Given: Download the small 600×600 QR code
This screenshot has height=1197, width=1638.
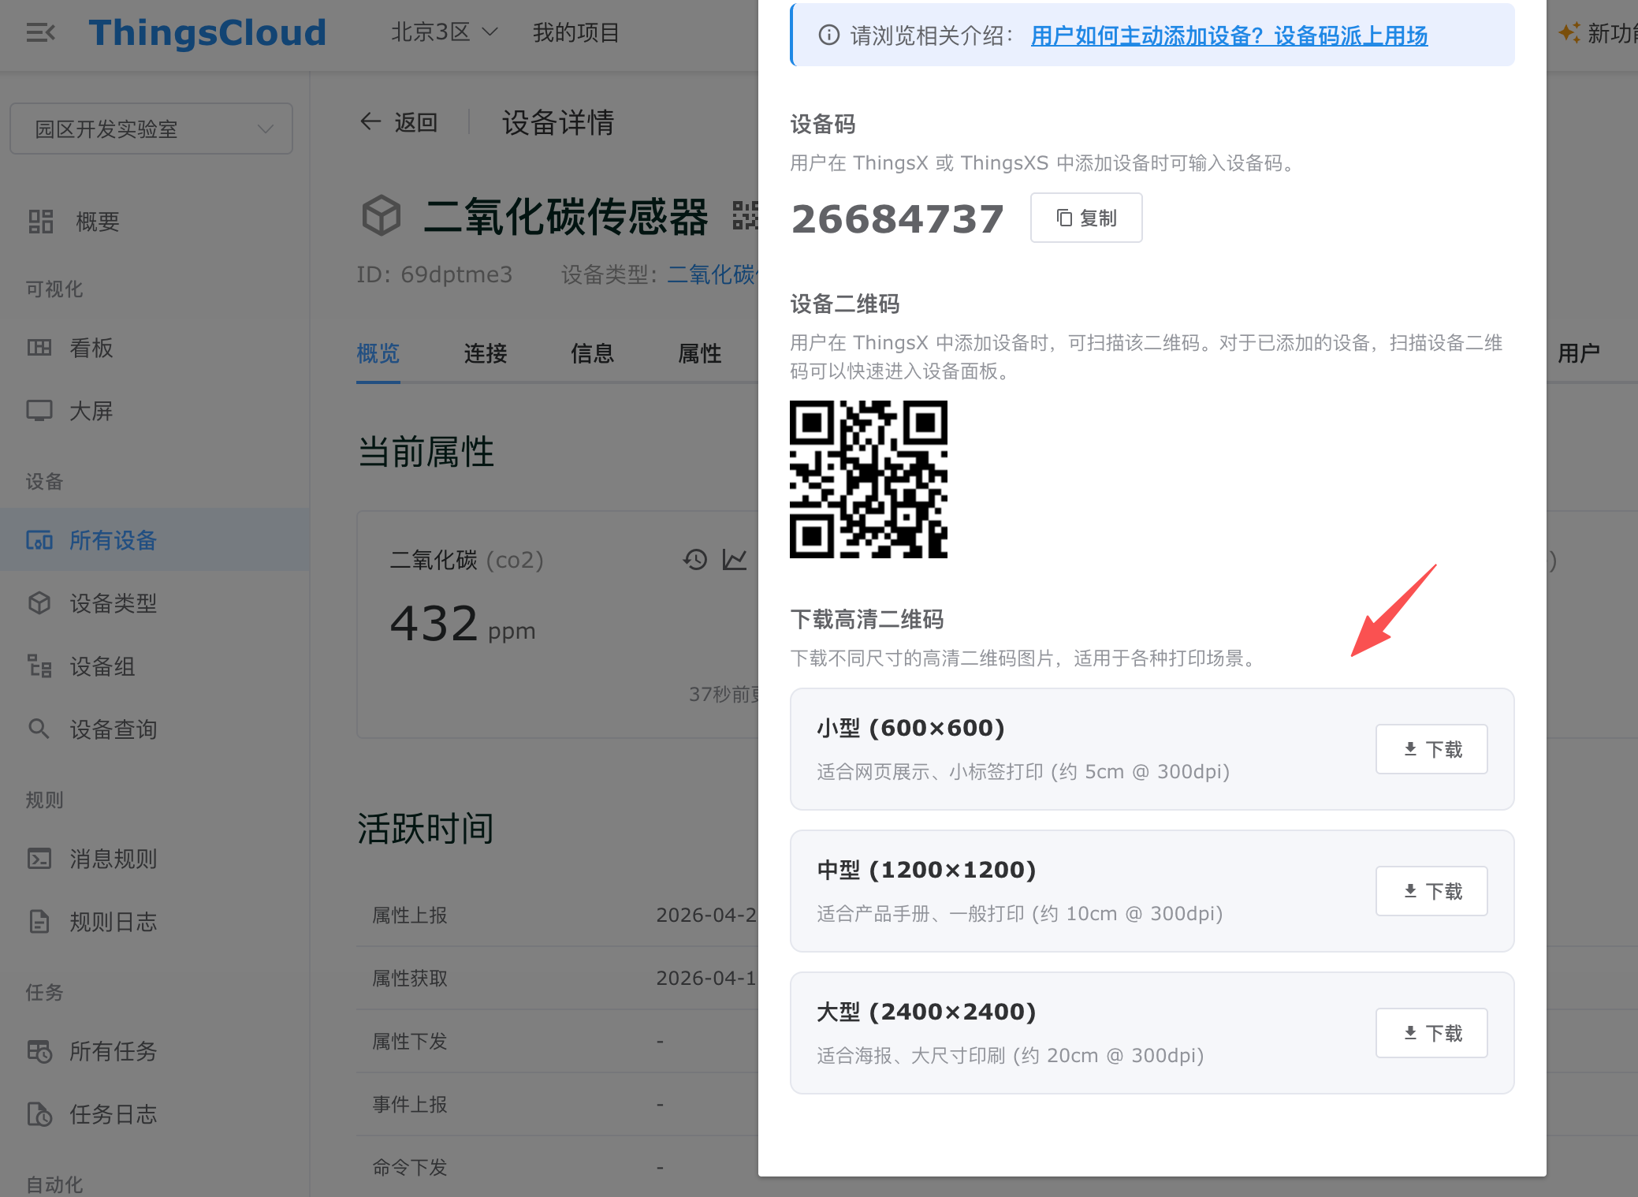Looking at the screenshot, I should click(1431, 749).
